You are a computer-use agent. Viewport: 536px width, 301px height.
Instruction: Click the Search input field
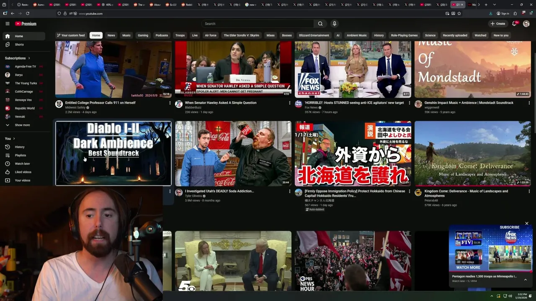[258, 24]
